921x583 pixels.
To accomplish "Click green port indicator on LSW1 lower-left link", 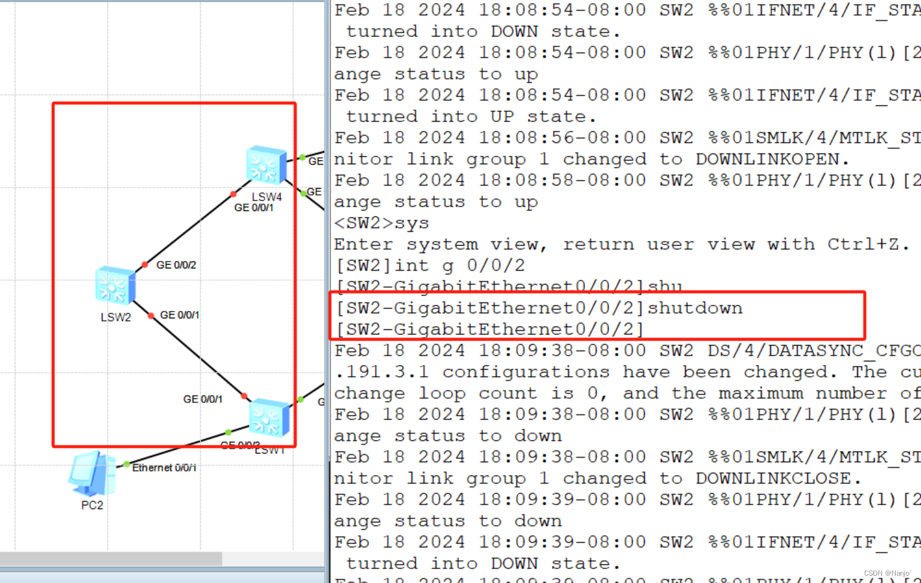I will pos(229,432).
